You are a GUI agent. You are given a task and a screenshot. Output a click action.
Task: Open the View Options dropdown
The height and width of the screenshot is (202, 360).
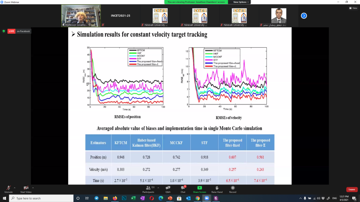240,2
